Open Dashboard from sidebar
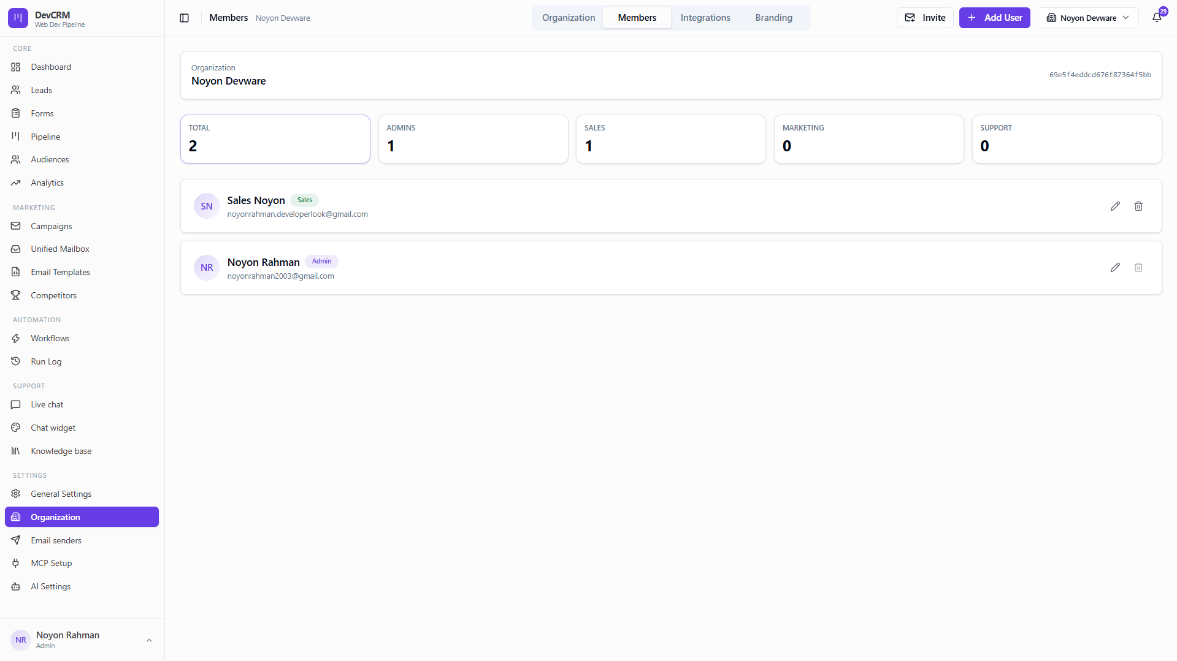Viewport: 1177px width, 661px height. (x=82, y=67)
